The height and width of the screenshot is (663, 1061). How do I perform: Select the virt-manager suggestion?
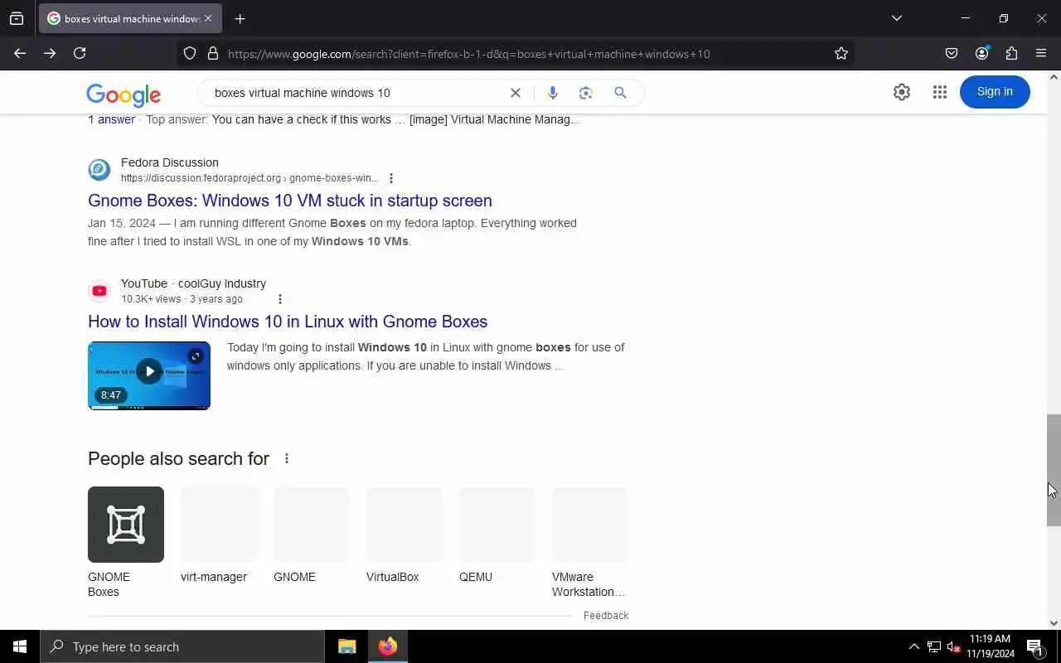(x=219, y=535)
